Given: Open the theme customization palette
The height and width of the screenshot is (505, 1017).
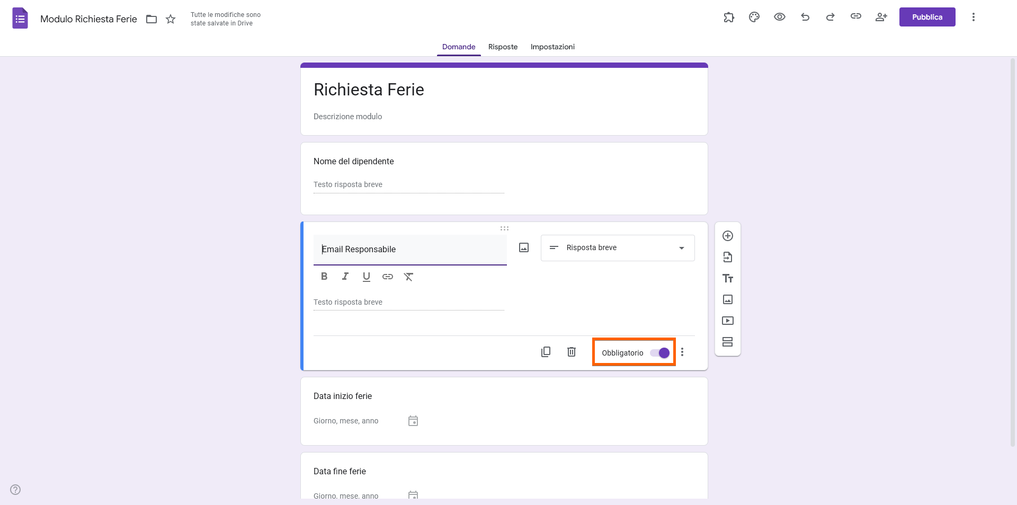Looking at the screenshot, I should (754, 17).
